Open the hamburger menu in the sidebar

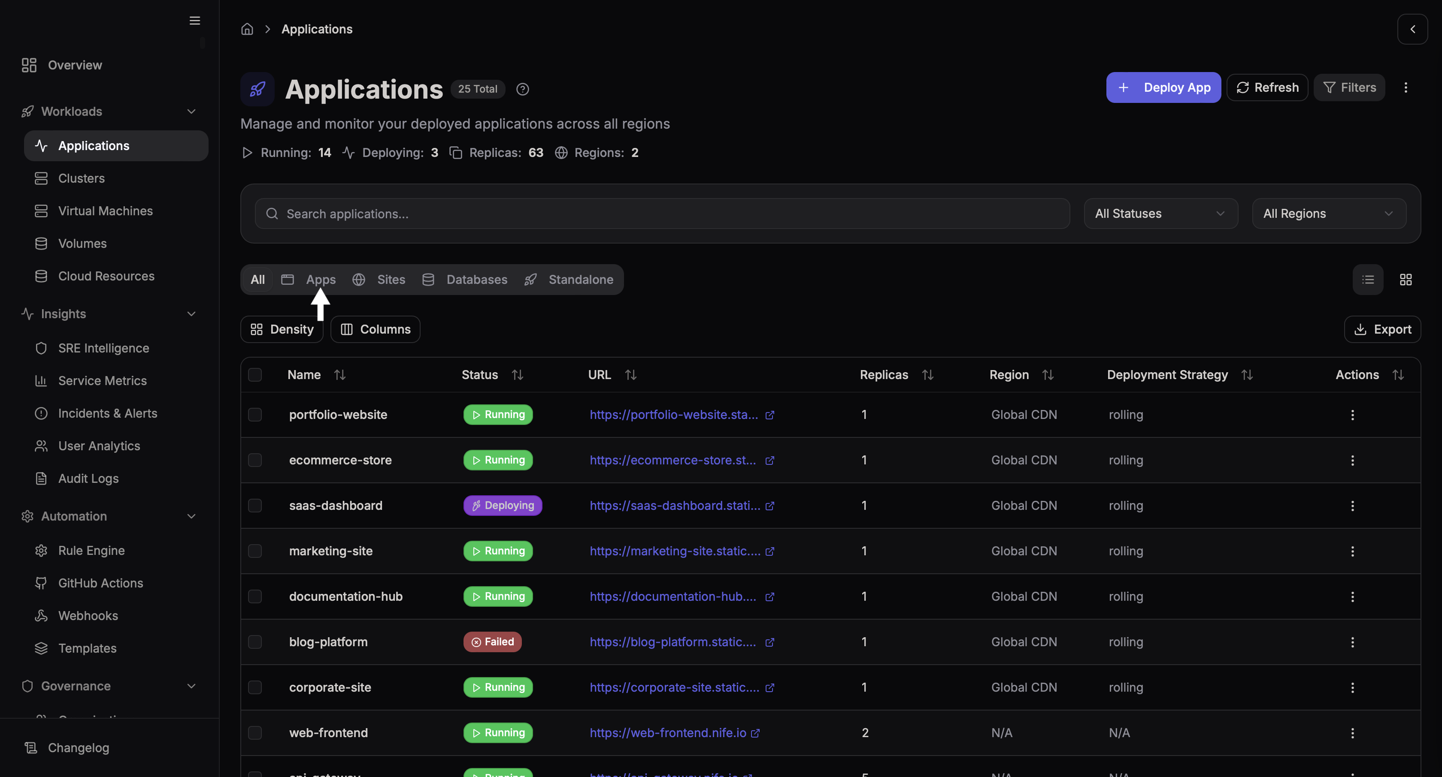coord(194,21)
